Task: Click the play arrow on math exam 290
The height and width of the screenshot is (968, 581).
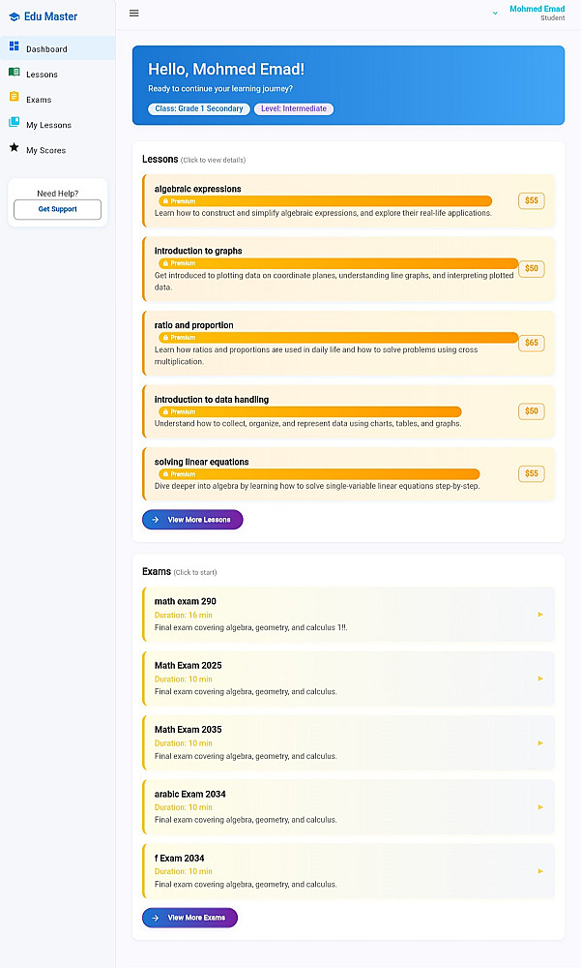Action: click(540, 615)
